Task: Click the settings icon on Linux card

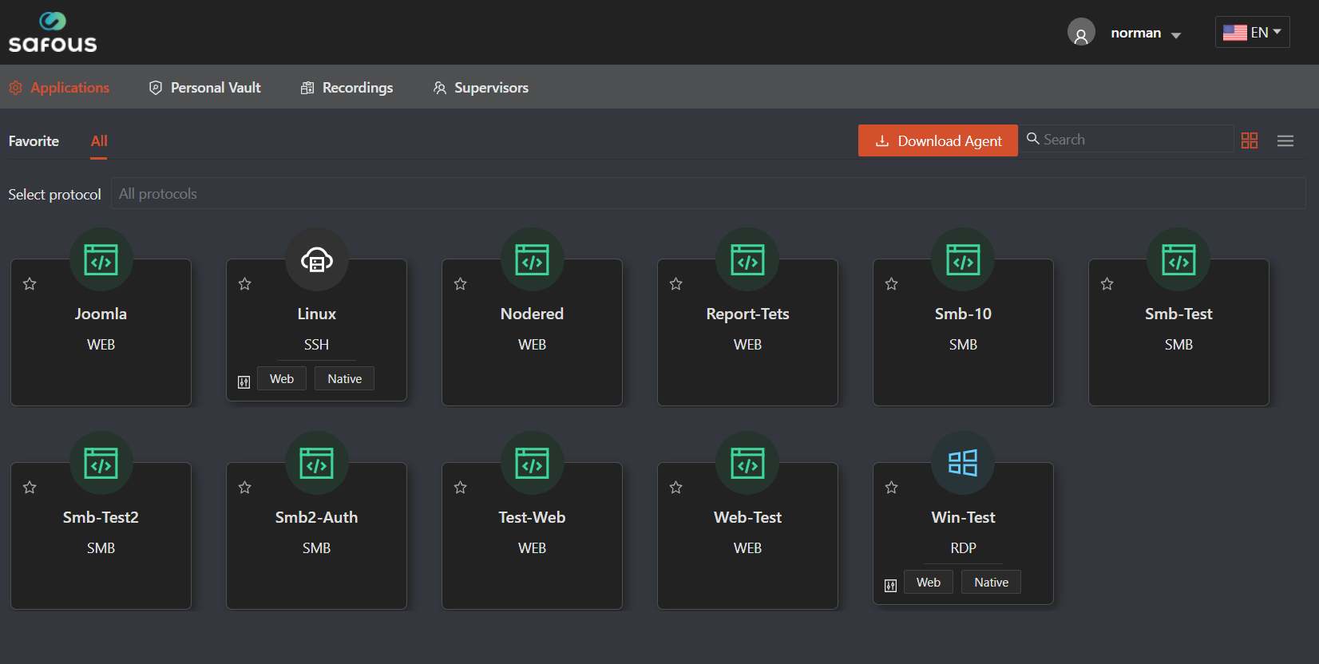Action: [x=244, y=382]
